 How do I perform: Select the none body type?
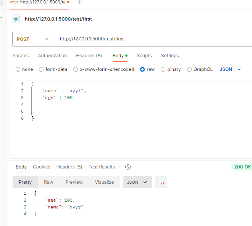[x=24, y=69]
